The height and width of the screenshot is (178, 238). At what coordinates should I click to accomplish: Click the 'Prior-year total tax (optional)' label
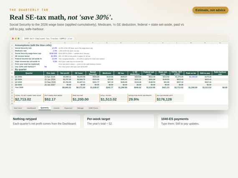27,64
